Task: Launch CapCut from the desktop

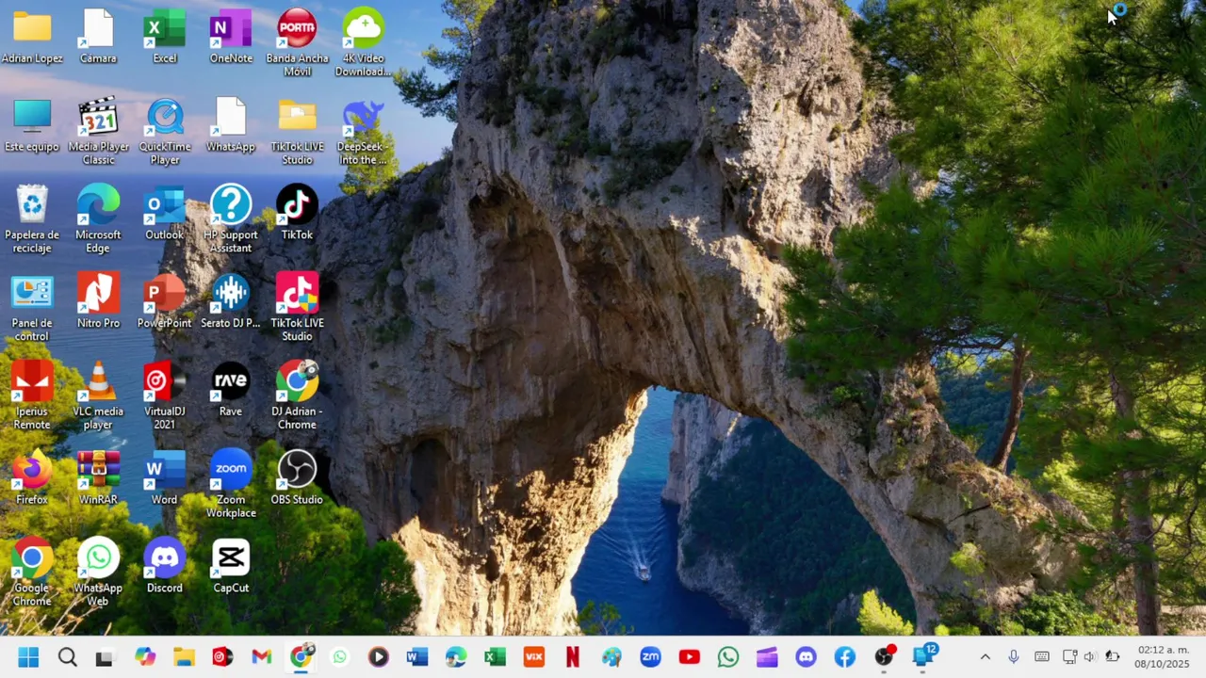Action: point(231,566)
